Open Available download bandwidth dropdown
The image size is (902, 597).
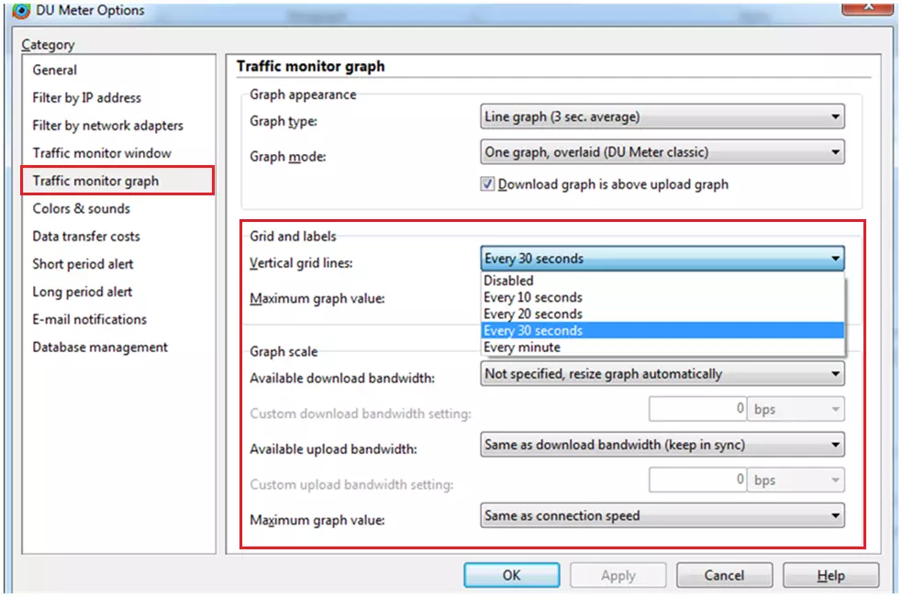tap(663, 374)
